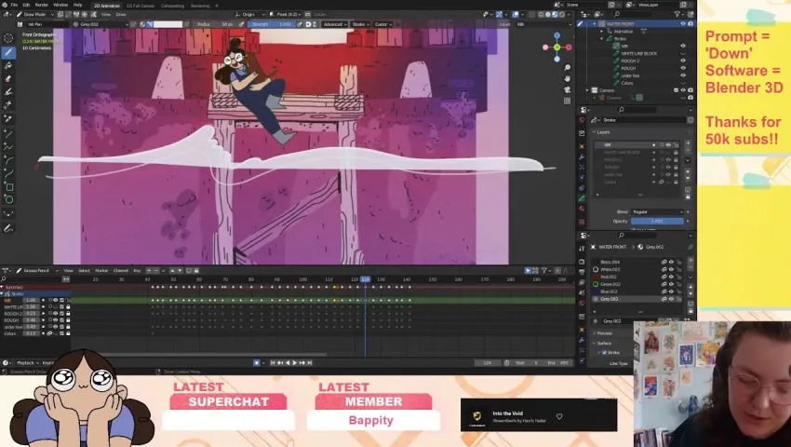This screenshot has width=791, height=447.
Task: Open the Blend mode Regular dropdown
Action: 657,212
